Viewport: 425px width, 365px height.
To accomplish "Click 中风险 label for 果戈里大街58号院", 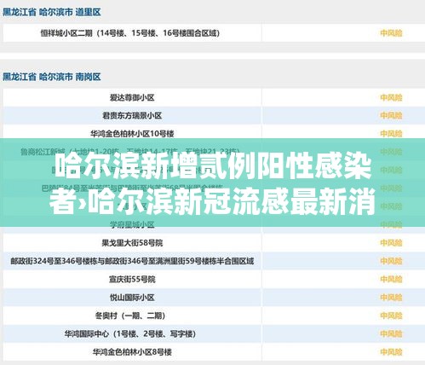I will (x=391, y=243).
